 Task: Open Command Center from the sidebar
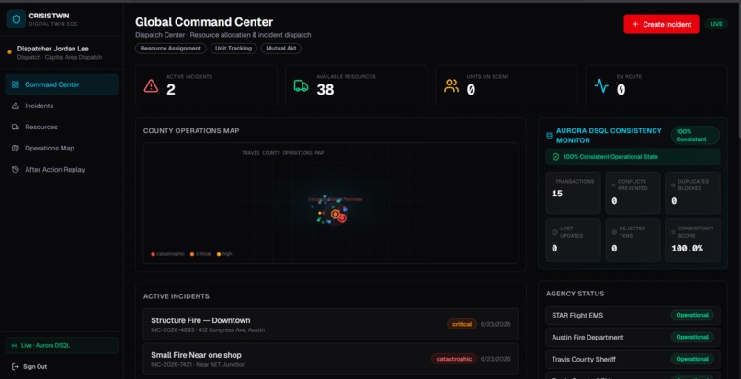[62, 84]
